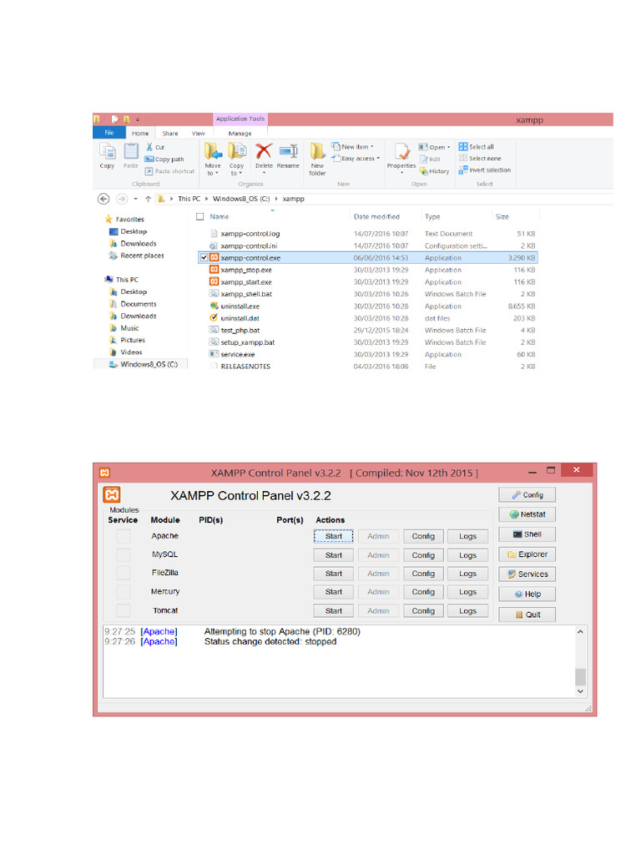Screen dimensions: 641x855
Task: Expand the Windows8_OS (C:) breadcrumb arrow
Action: tap(276, 199)
